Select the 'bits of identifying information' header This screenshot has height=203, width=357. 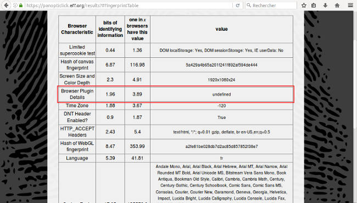[110, 29]
